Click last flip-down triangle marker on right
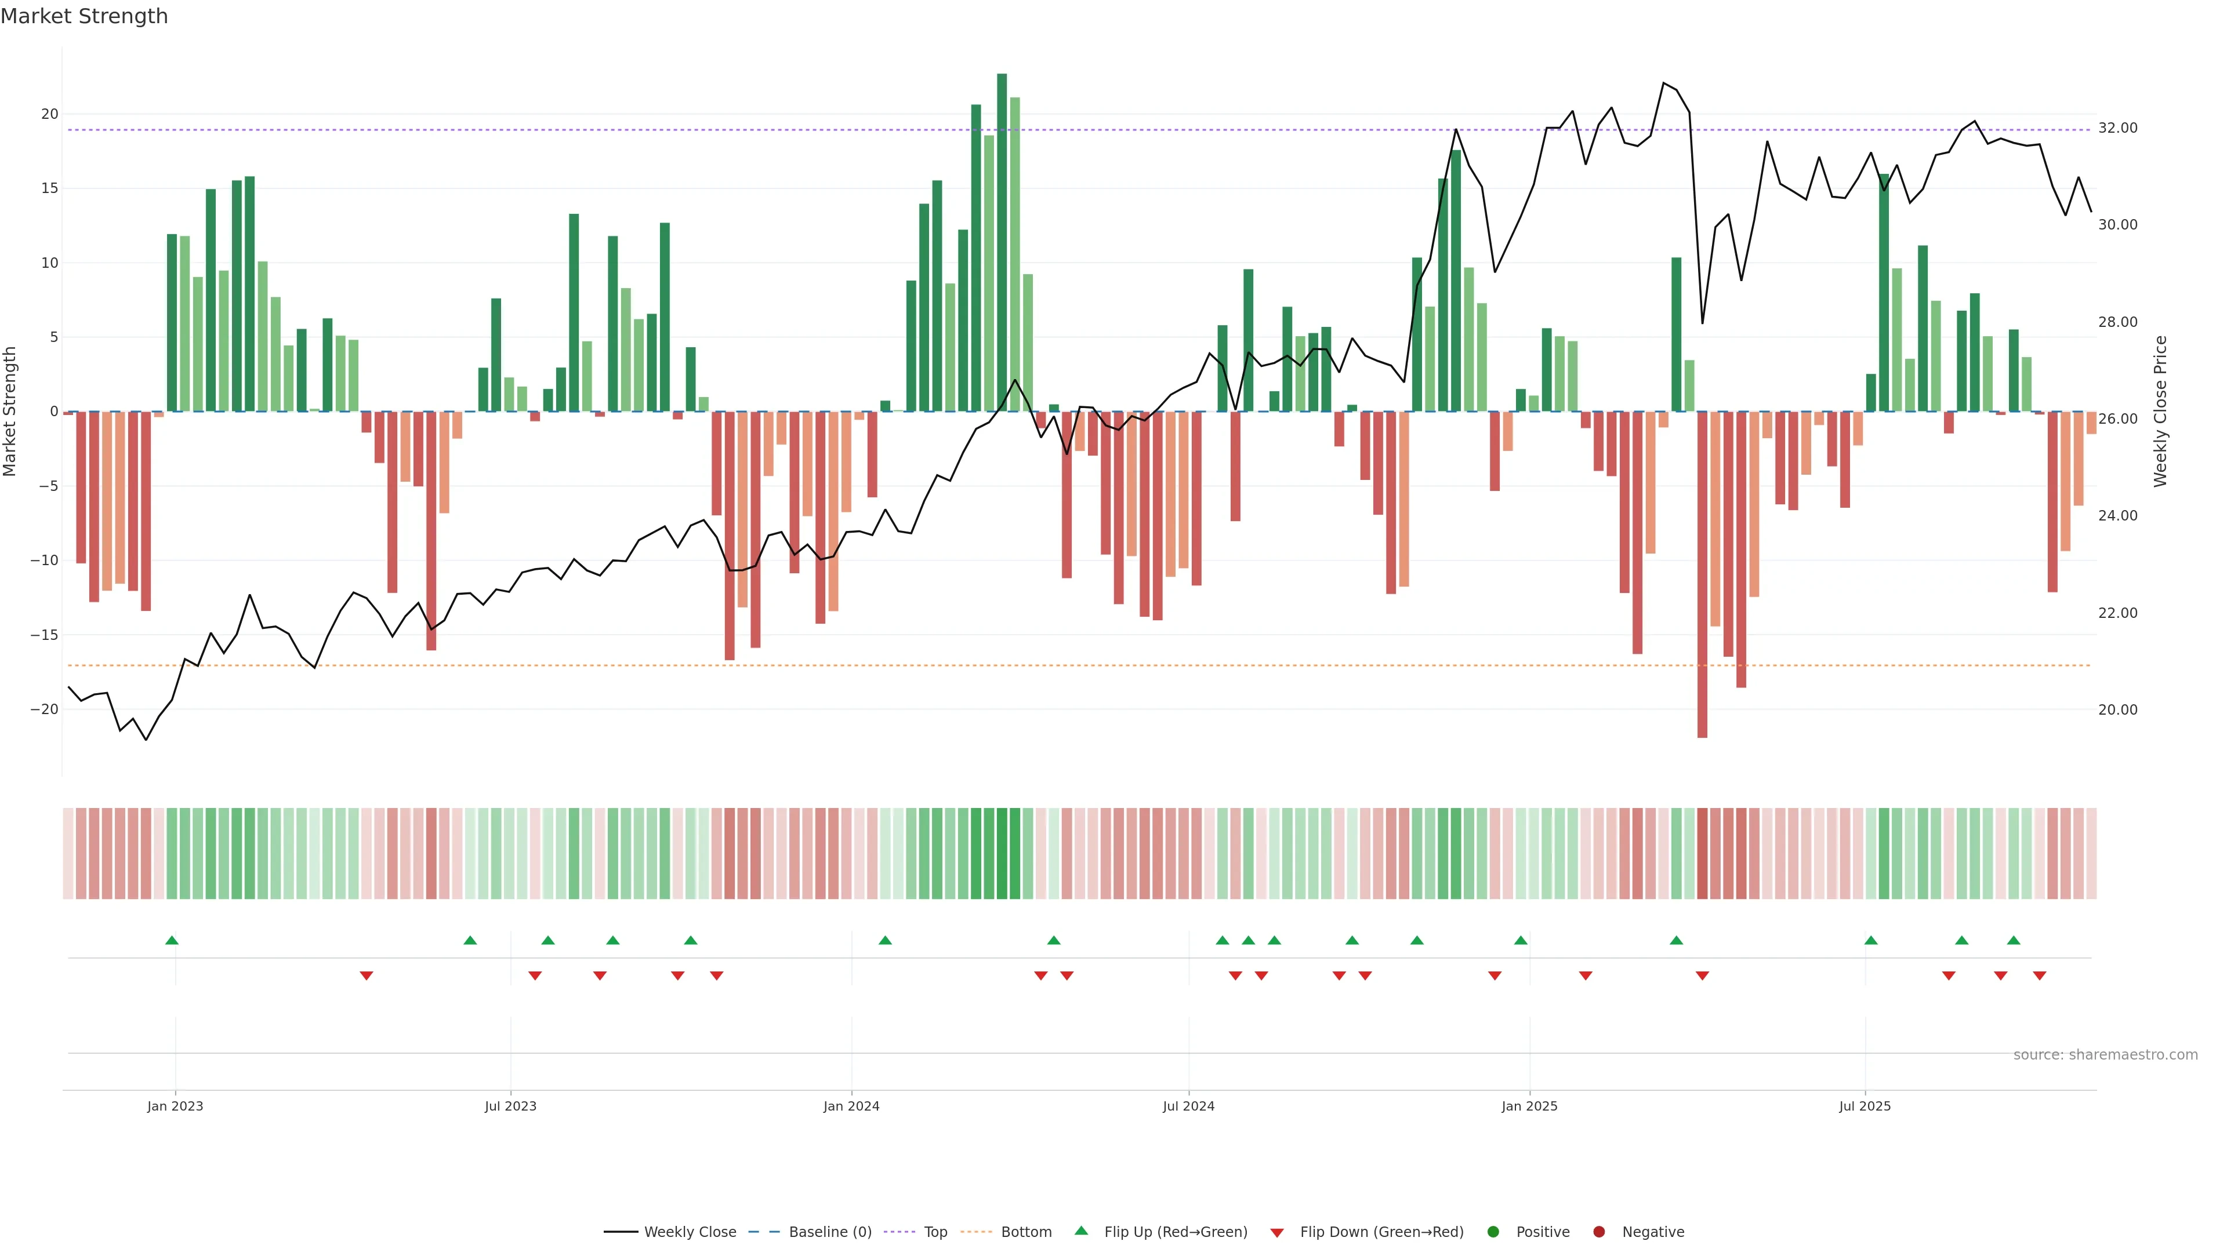The height and width of the screenshot is (1252, 2227). tap(2040, 976)
